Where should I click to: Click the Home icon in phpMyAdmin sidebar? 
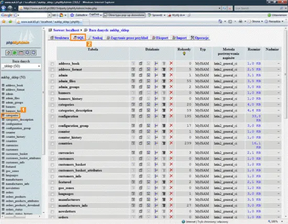point(8,53)
